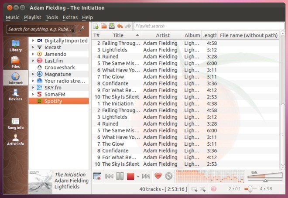This screenshot has height=198, width=288.
Task: Sort playlist by Title column
Action: [x=122, y=35]
